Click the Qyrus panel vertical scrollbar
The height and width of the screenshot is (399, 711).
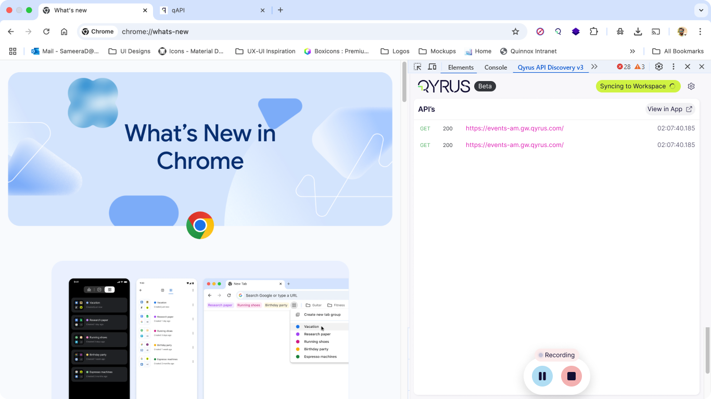(707, 350)
